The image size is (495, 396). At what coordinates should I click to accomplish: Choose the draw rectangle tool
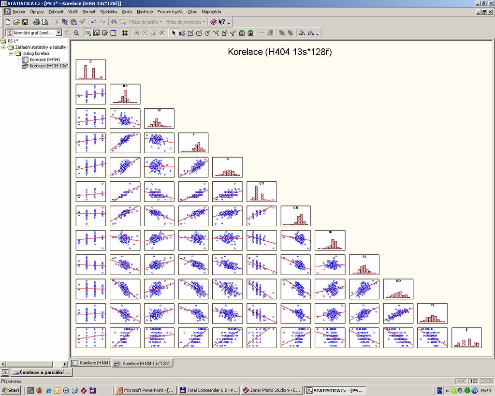coord(190,33)
